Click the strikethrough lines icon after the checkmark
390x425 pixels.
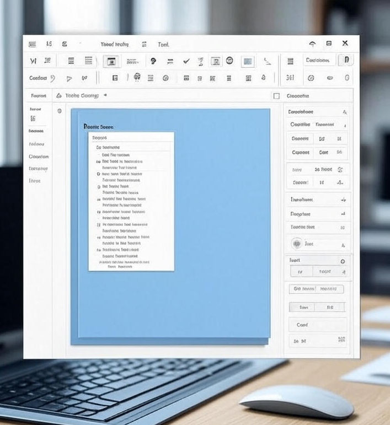pos(200,62)
